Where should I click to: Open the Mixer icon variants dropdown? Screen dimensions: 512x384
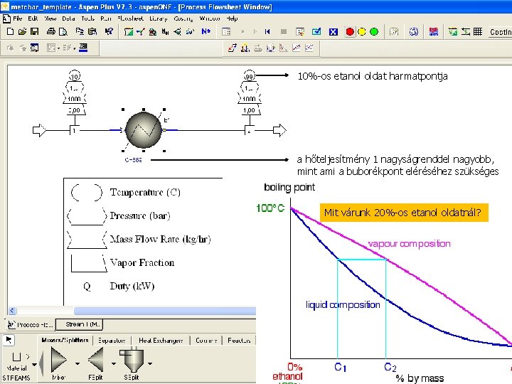click(78, 363)
